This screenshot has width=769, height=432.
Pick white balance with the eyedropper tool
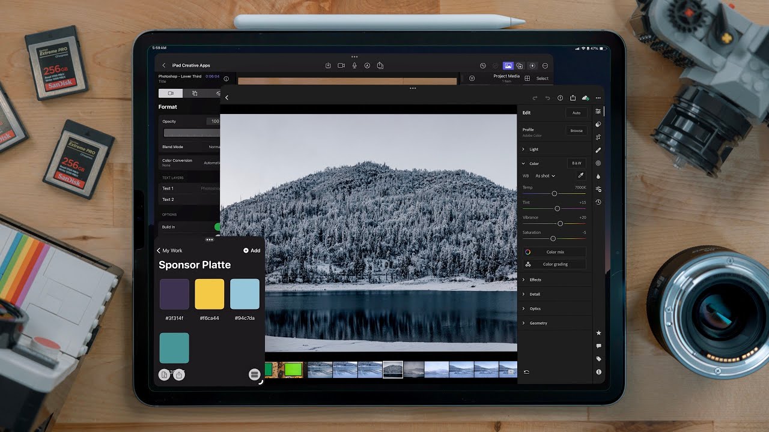click(580, 175)
